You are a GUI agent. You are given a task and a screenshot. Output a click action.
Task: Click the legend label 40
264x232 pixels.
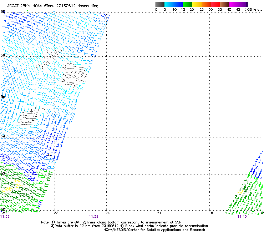click(229, 10)
